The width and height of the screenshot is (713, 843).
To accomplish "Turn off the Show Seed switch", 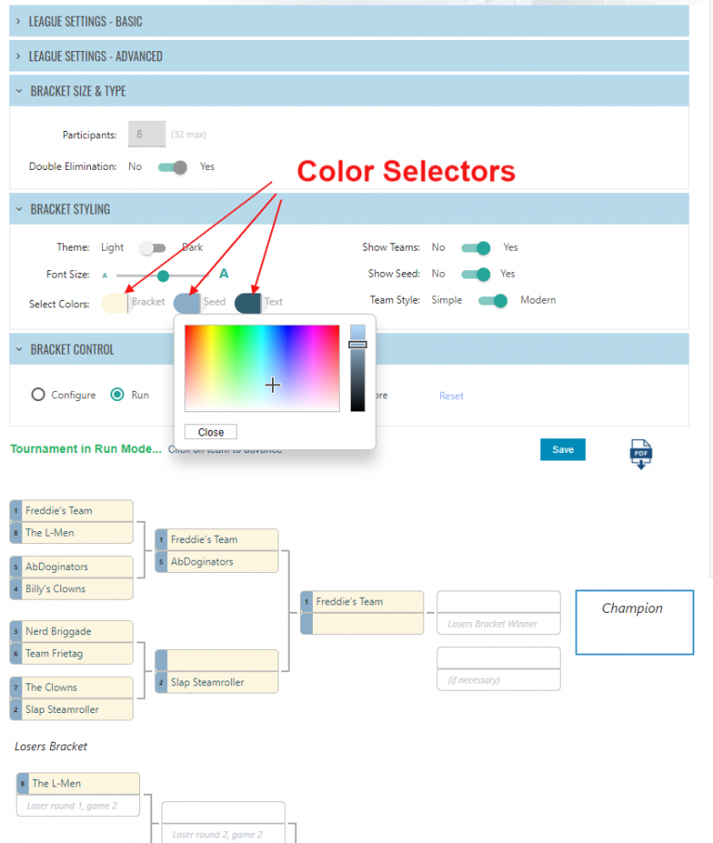I will (474, 274).
